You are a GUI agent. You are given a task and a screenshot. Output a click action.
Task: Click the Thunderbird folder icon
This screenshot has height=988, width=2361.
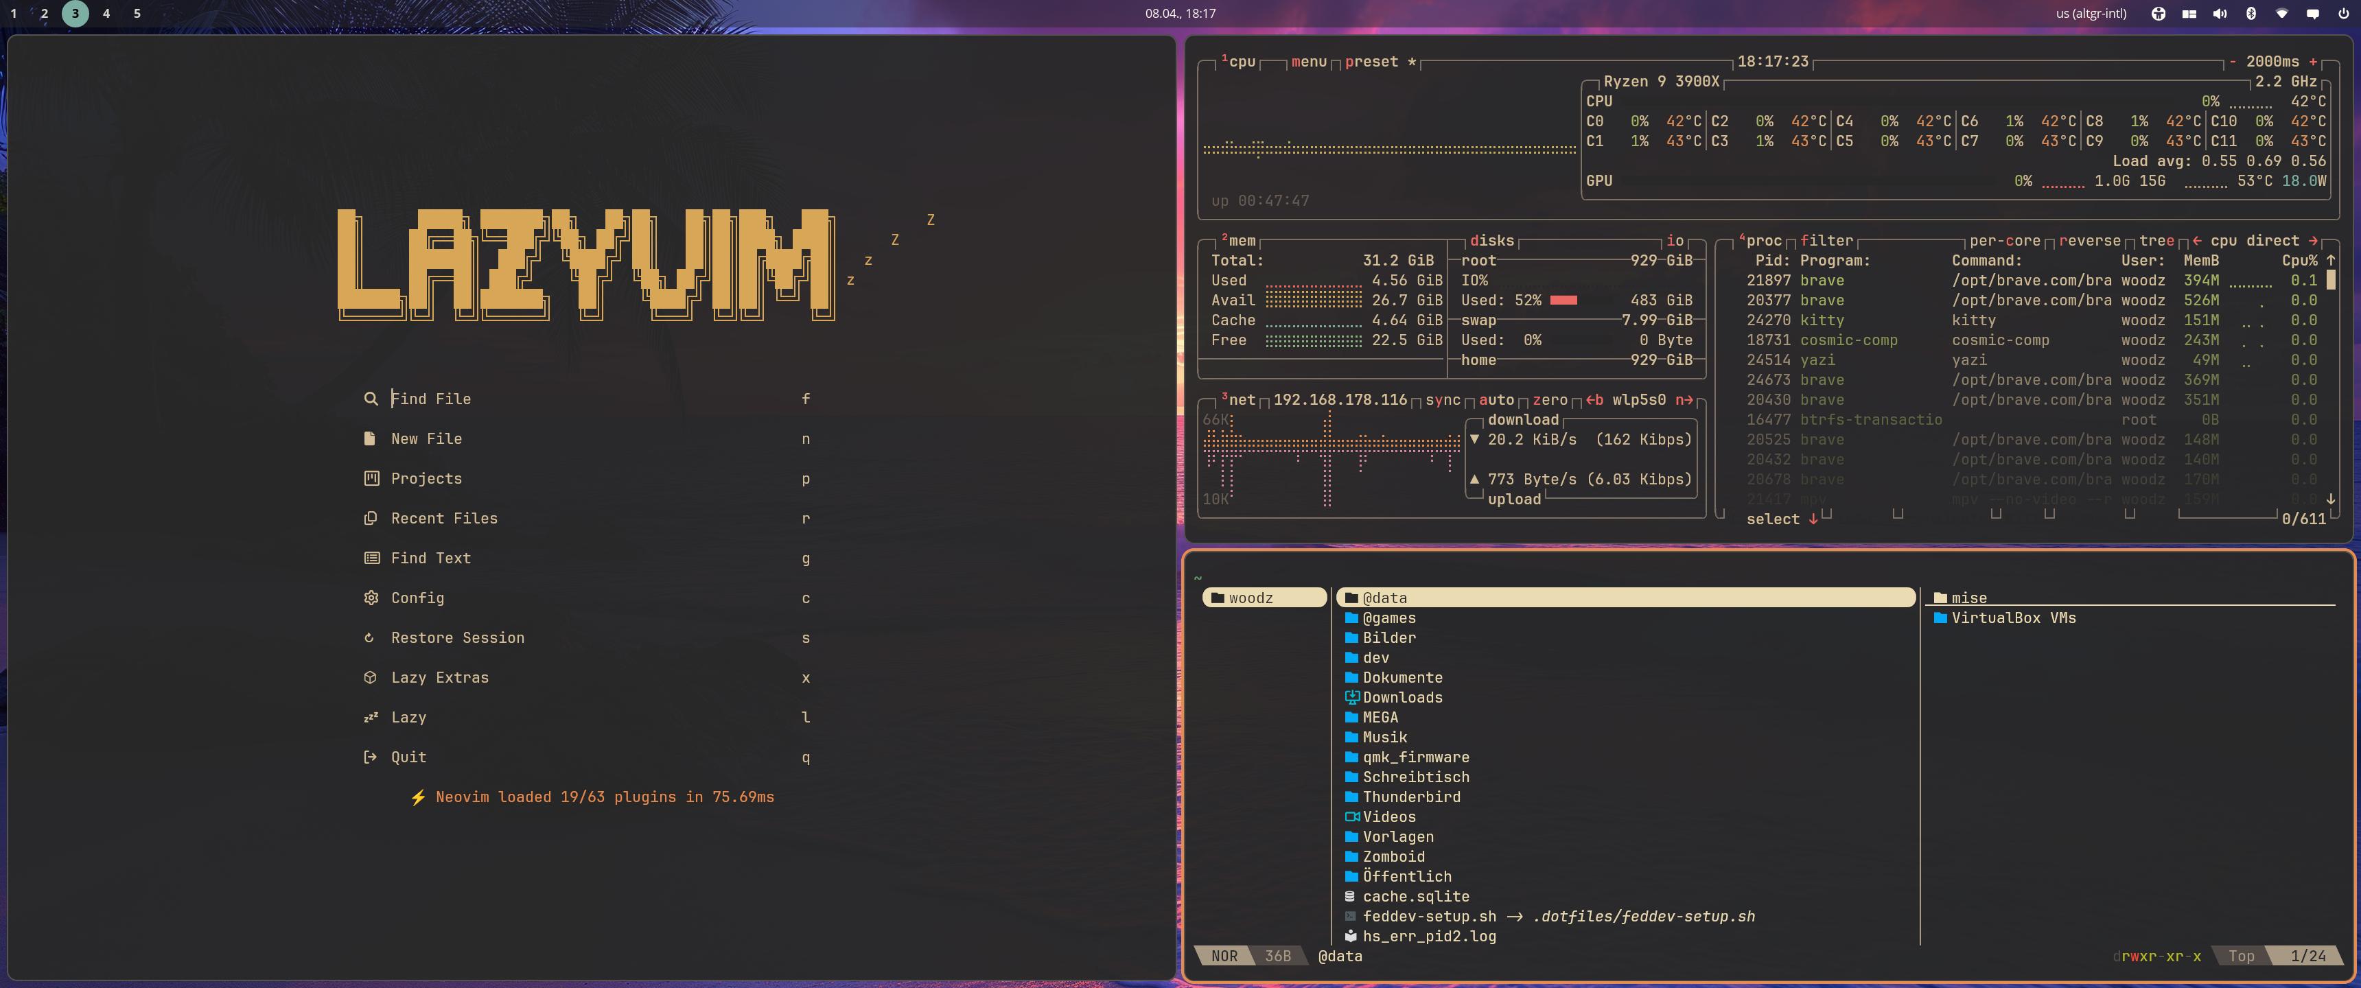pos(1351,797)
